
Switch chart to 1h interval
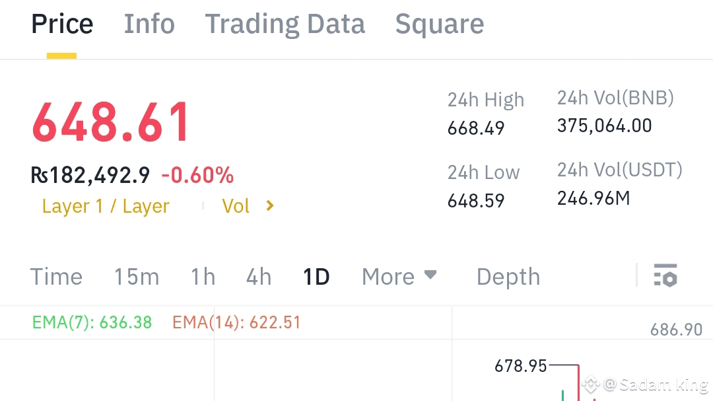[203, 277]
